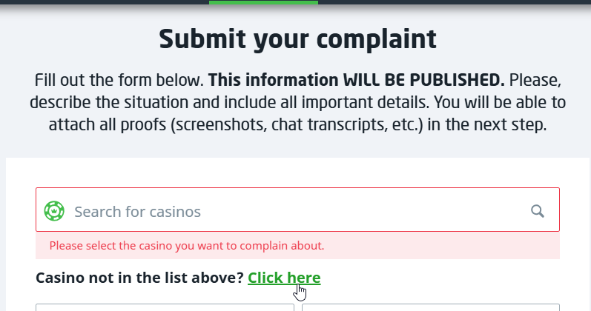
Task: Click the dark bar left of green indicator
Action: [104, 2]
